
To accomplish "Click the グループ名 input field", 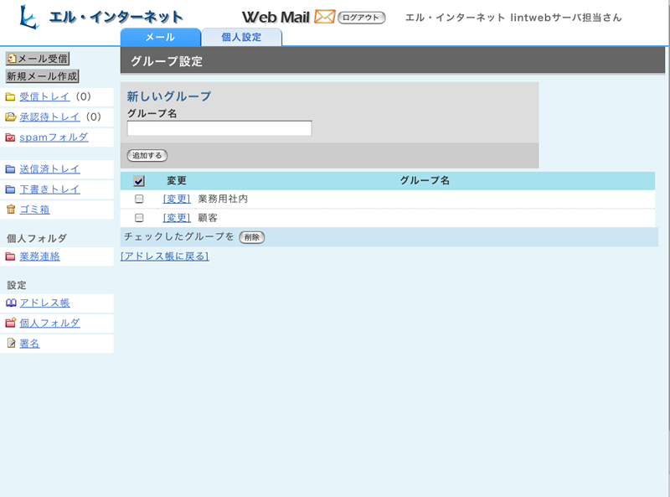I will point(219,128).
